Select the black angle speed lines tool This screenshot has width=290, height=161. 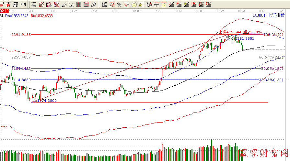[64, 4]
